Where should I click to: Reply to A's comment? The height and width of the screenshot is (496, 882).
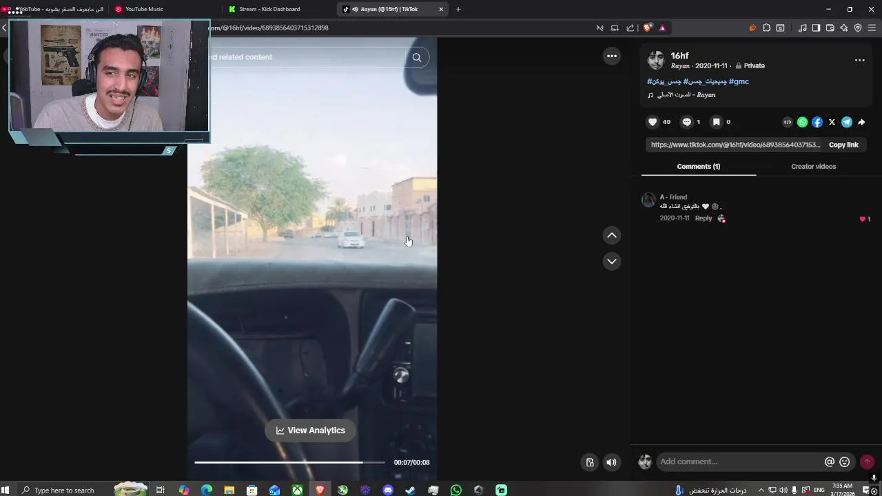pos(703,218)
